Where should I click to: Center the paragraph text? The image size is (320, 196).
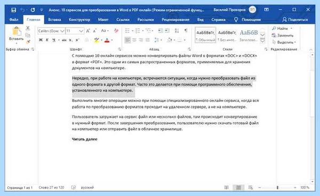(134, 40)
